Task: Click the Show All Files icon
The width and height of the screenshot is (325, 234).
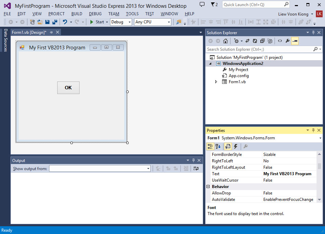Action: (270, 41)
